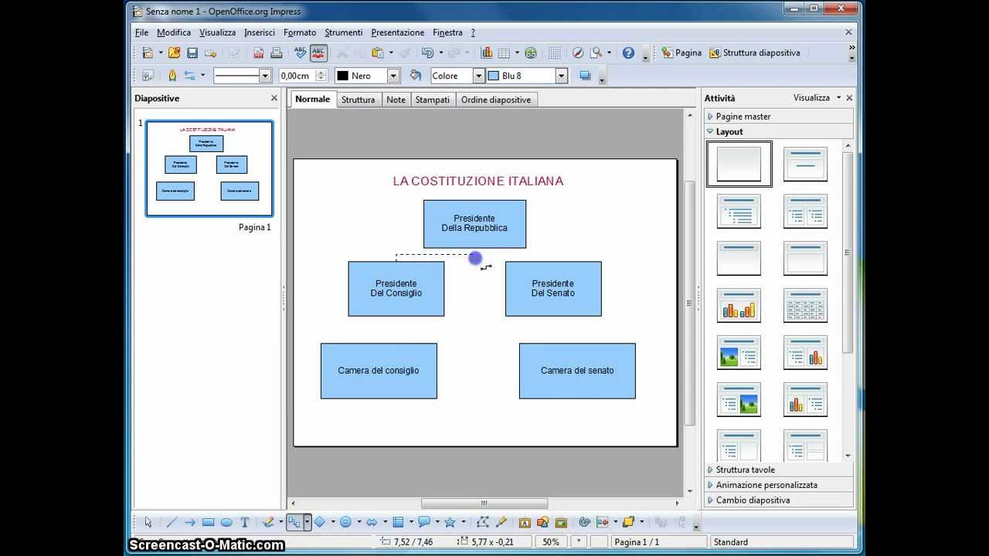Expand the Animazione personalizzata section
This screenshot has height=556, width=989.
pyautogui.click(x=779, y=485)
